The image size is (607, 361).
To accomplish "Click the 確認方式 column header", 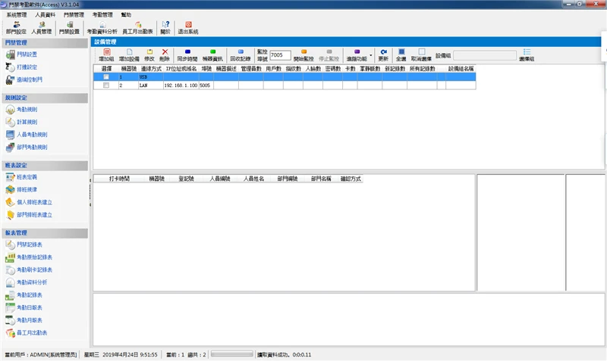I will click(351, 179).
